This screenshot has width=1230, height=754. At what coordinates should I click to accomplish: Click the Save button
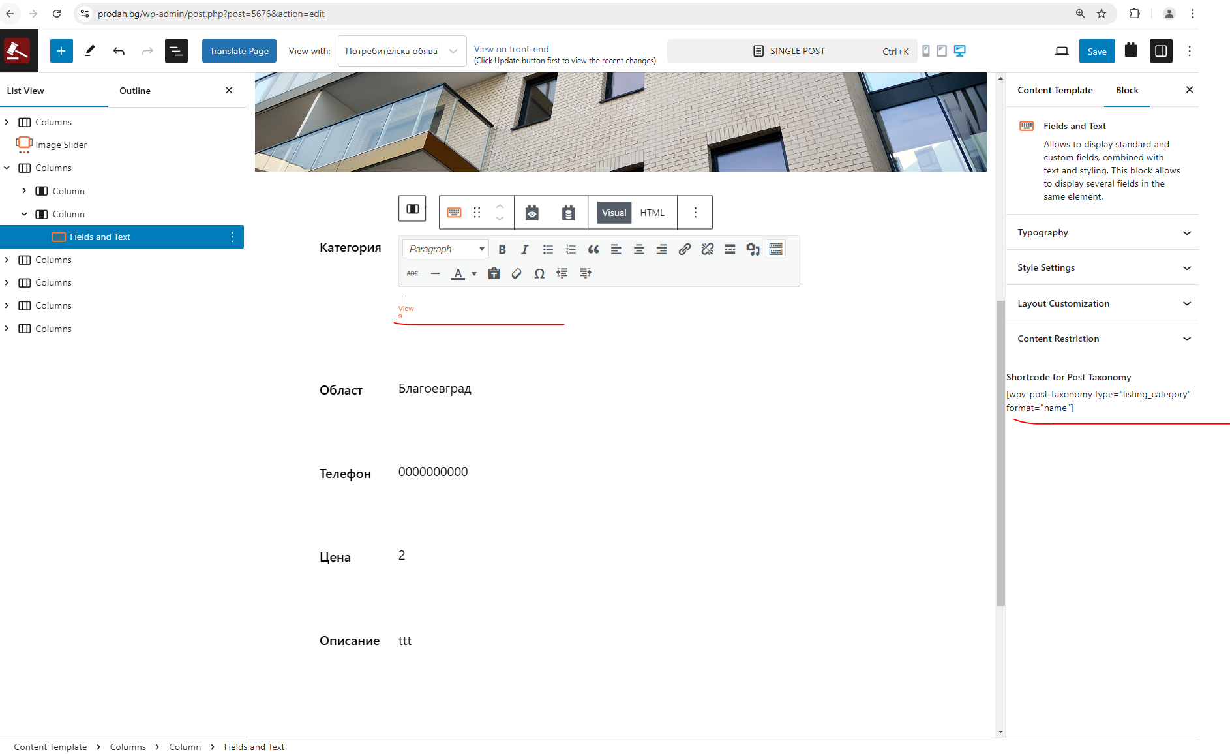pos(1097,51)
